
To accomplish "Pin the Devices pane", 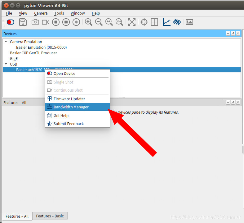I will [x=233, y=33].
